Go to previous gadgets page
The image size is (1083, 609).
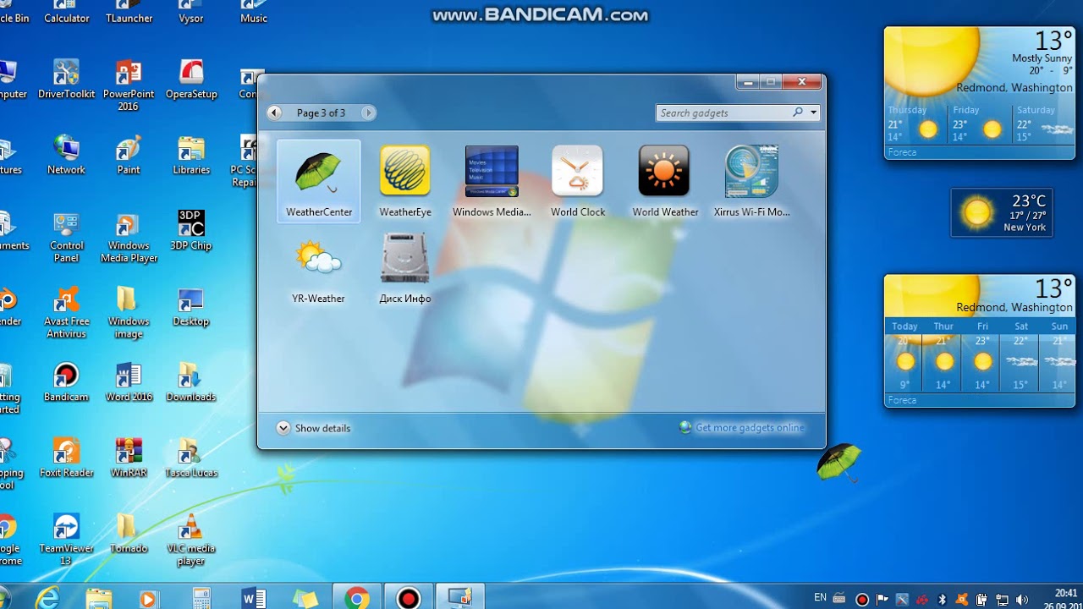(x=274, y=112)
